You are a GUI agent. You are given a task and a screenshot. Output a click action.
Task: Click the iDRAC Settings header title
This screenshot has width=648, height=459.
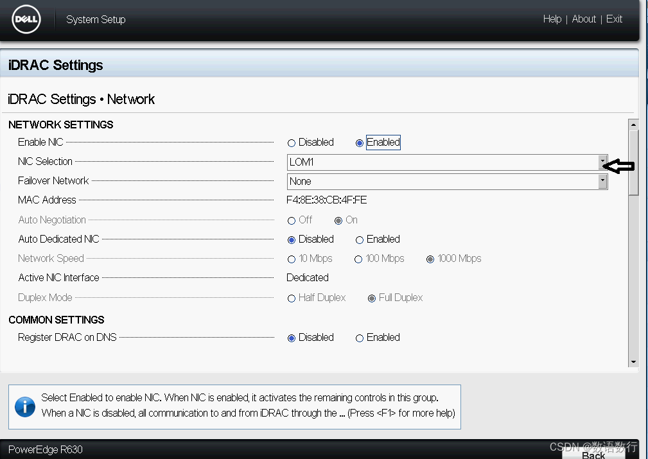point(55,65)
